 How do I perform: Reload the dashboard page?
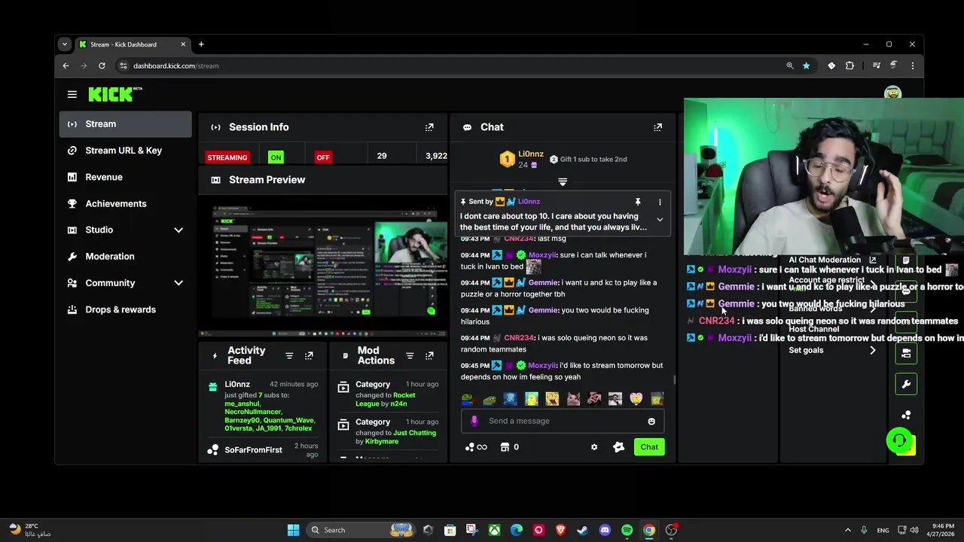point(102,65)
